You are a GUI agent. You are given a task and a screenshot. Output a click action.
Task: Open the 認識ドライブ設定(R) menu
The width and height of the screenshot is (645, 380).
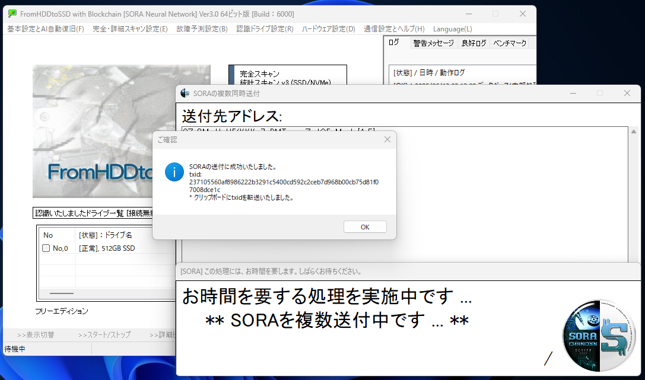pos(265,29)
